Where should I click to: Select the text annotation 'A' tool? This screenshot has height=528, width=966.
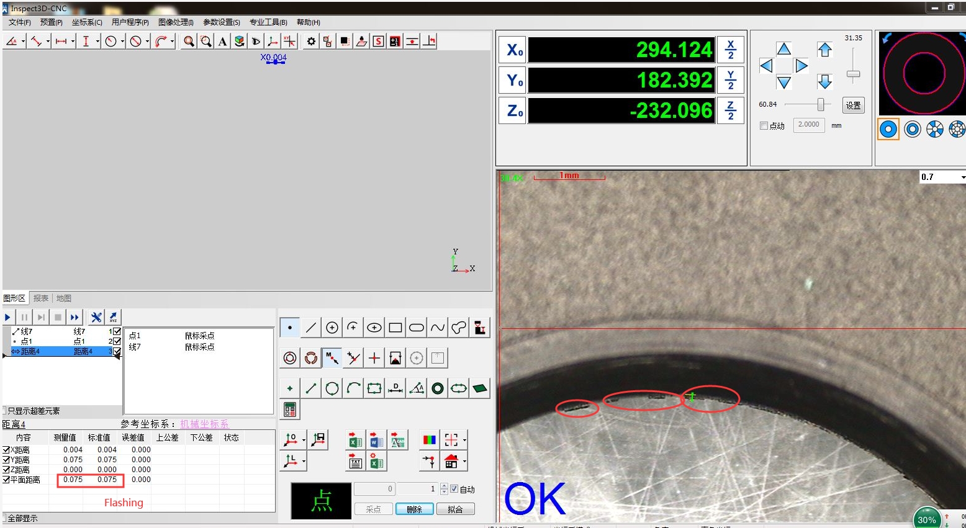tap(222, 42)
